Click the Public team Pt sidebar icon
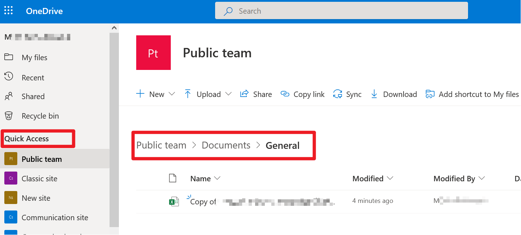The height and width of the screenshot is (235, 521). click(x=11, y=159)
